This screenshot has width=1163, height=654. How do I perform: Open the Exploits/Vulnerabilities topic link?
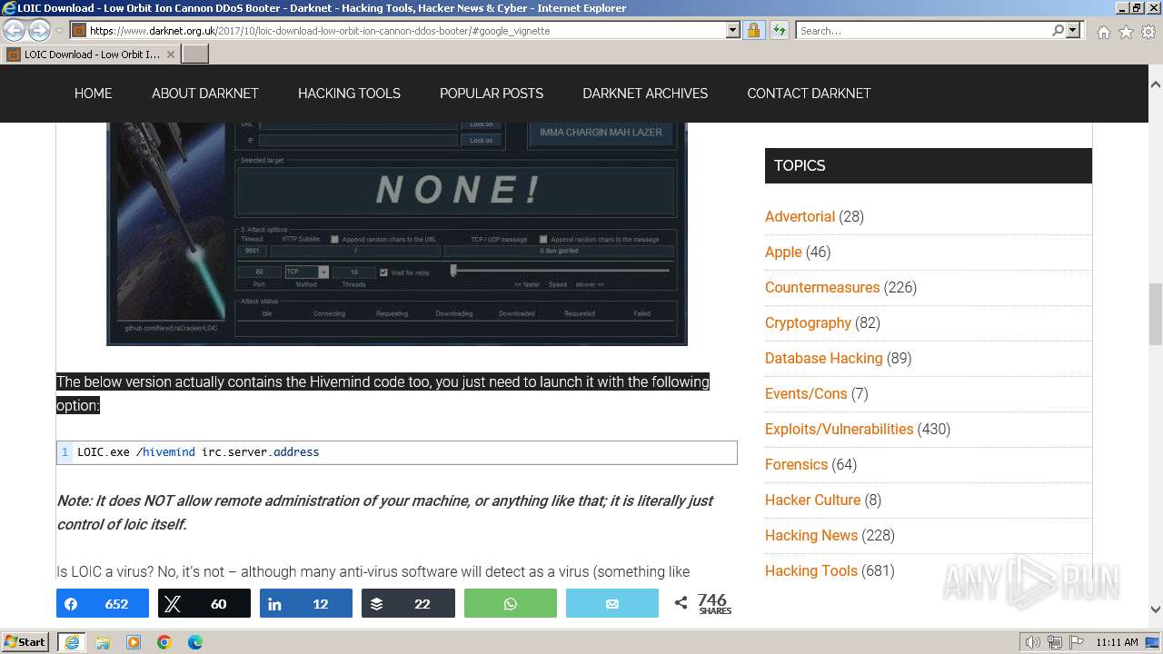pos(839,429)
